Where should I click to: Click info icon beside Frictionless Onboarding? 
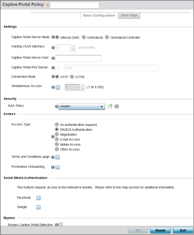pos(53,167)
